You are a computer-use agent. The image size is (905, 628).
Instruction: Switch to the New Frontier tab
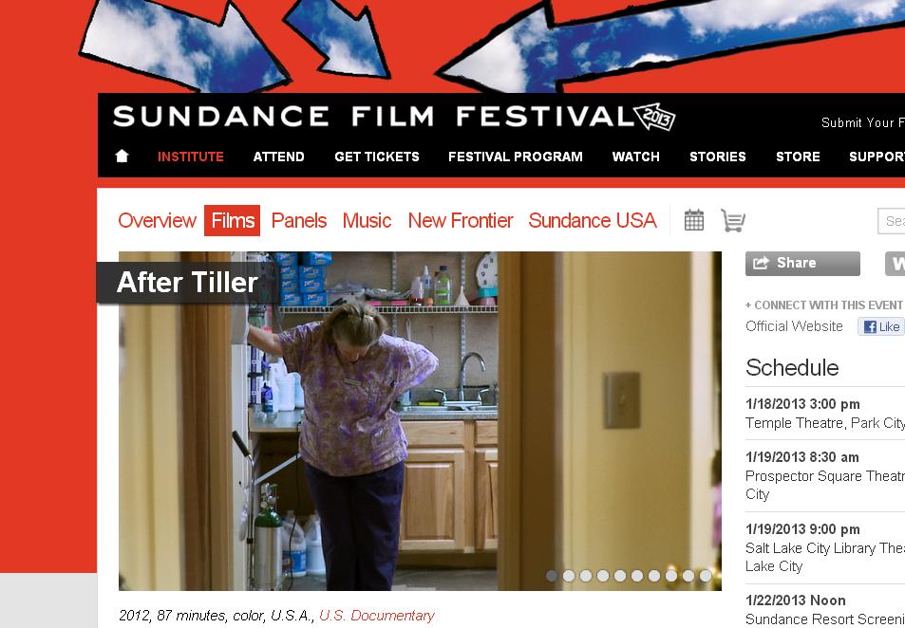tap(461, 220)
